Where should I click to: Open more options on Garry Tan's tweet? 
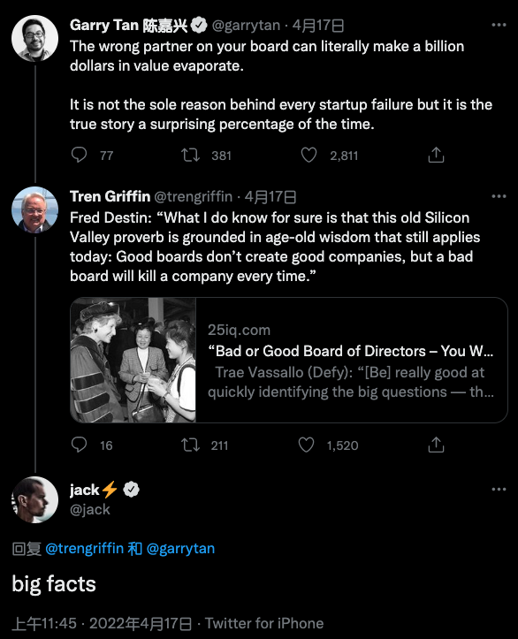[x=499, y=25]
